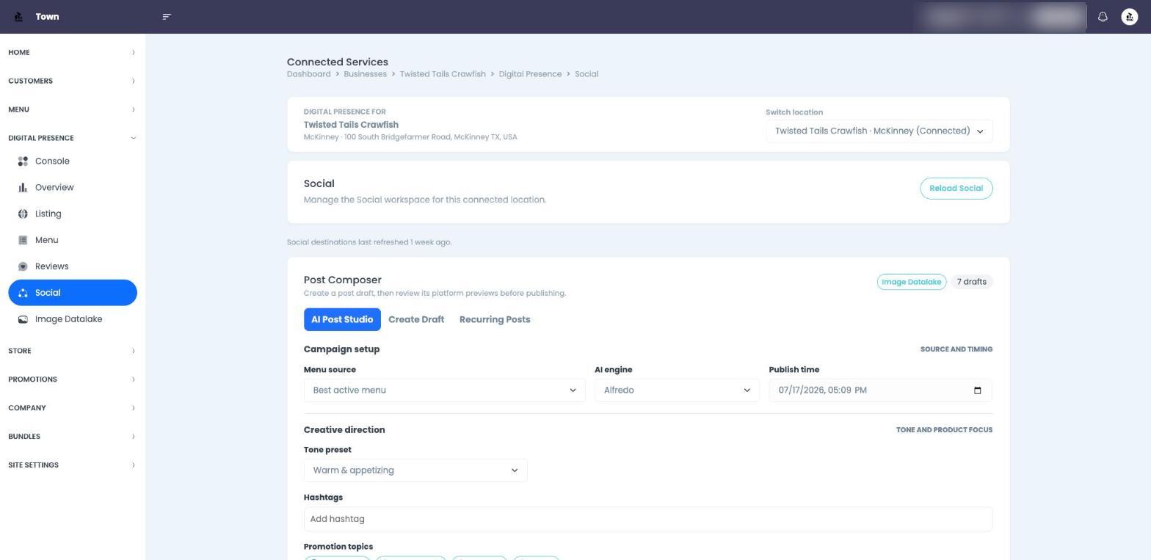This screenshot has width=1151, height=560.
Task: Go to Listing via globe icon
Action: point(23,214)
